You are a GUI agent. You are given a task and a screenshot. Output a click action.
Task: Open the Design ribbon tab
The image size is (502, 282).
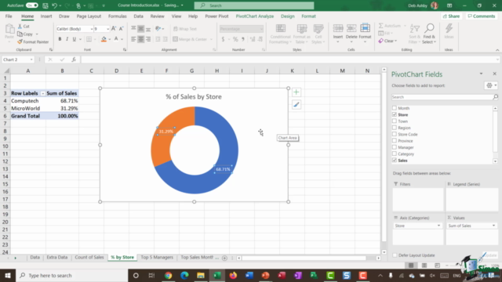tap(288, 16)
